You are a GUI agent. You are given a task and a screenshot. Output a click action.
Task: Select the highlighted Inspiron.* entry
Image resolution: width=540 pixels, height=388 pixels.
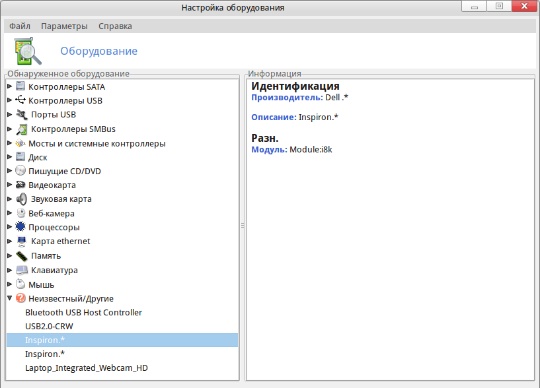[122, 340]
